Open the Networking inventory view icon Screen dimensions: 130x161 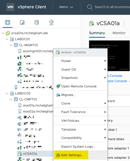pyautogui.click(x=51, y=22)
